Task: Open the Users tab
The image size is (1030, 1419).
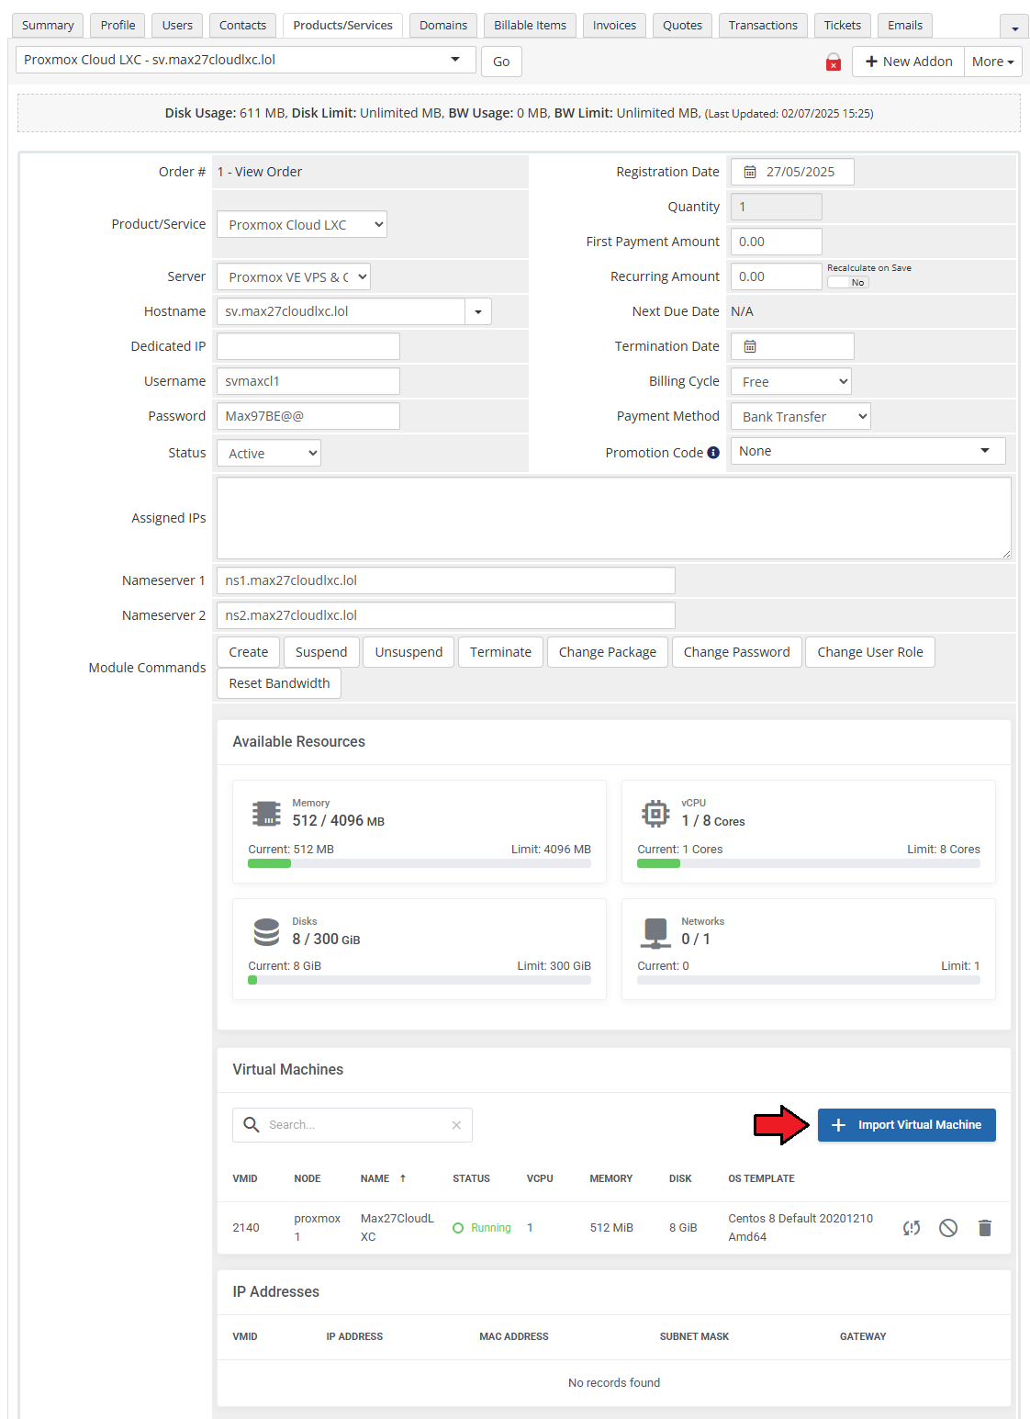Action: (x=177, y=26)
